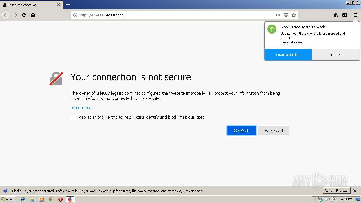Open a new tab with plus button
361x203 pixels.
[x=68, y=5]
